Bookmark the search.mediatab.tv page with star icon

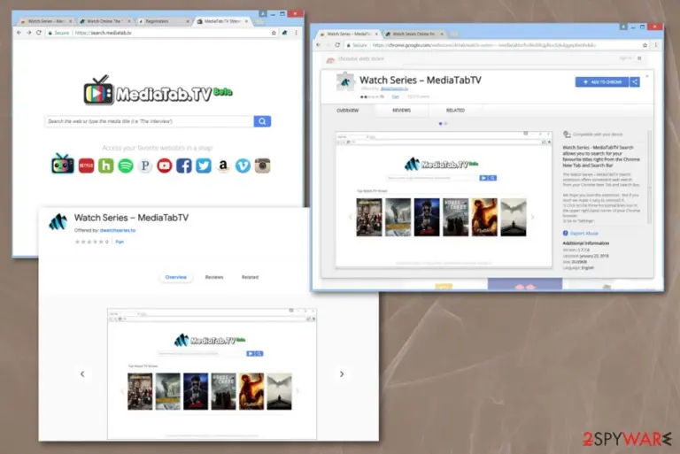(274, 33)
